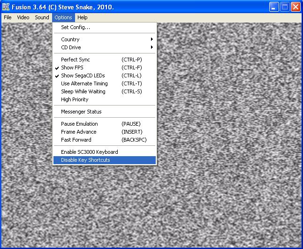Uncheck Show SegaCD LEDs option
Viewport: 303px width, 249px height.
pos(105,75)
